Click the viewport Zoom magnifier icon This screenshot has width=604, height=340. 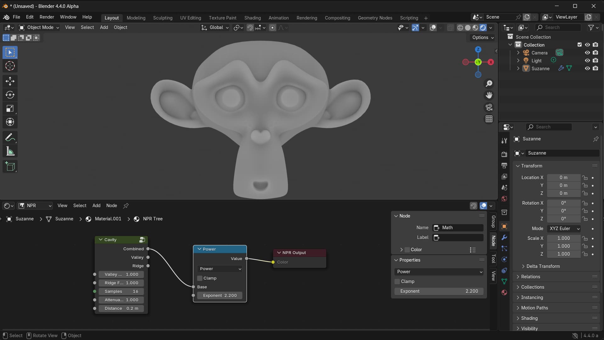point(489,83)
